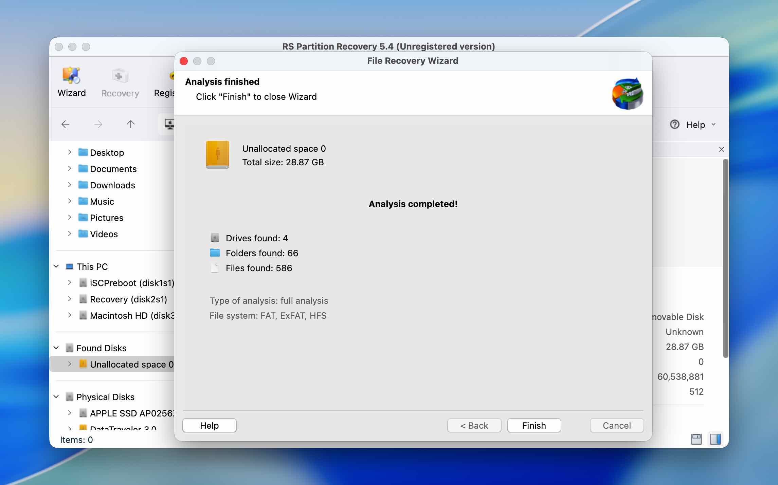The image size is (778, 485).
Task: Click the Back button in wizard
Action: point(474,425)
